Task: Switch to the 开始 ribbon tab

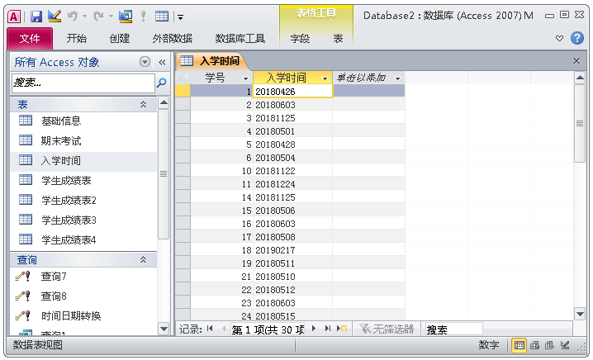Action: (76, 38)
